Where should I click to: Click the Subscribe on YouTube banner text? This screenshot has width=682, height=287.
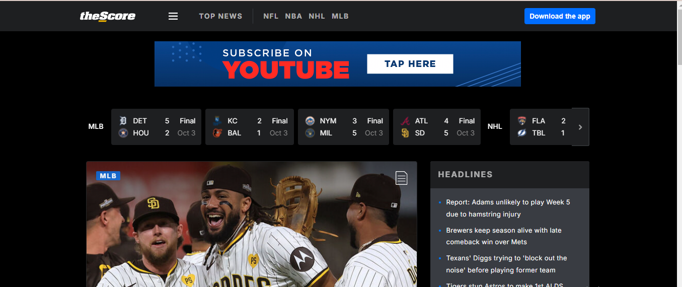pos(286,64)
